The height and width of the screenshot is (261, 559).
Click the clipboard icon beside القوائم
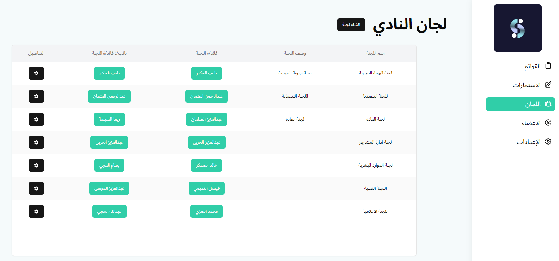tap(548, 66)
